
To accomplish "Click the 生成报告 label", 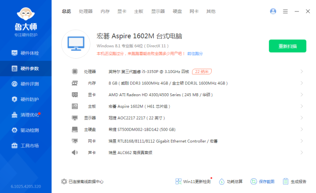I will pyautogui.click(x=299, y=182).
